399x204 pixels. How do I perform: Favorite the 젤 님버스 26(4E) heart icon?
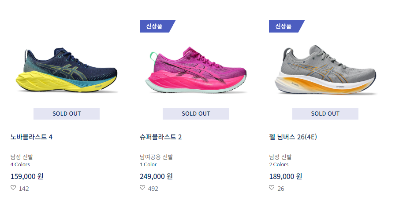(x=272, y=188)
